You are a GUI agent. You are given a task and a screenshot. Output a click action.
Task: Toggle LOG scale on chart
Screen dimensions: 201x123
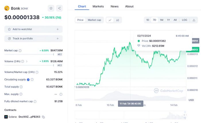[184, 20]
